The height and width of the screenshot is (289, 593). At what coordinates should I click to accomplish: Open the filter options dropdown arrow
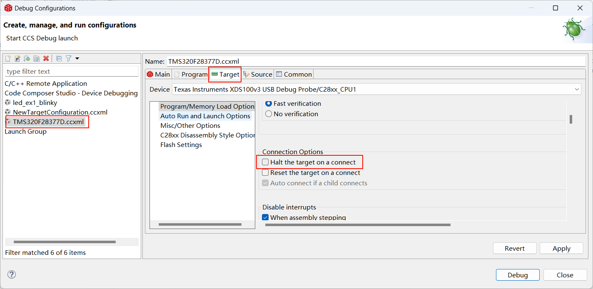pyautogui.click(x=77, y=59)
